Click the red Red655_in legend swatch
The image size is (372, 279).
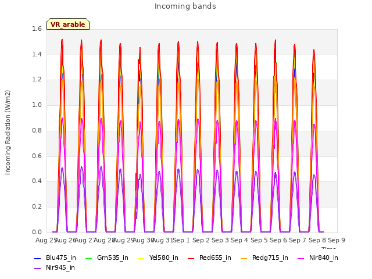[191, 258]
